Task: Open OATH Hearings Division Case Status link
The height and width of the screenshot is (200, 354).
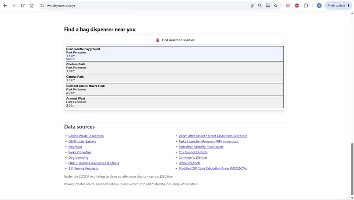Action: (94, 163)
